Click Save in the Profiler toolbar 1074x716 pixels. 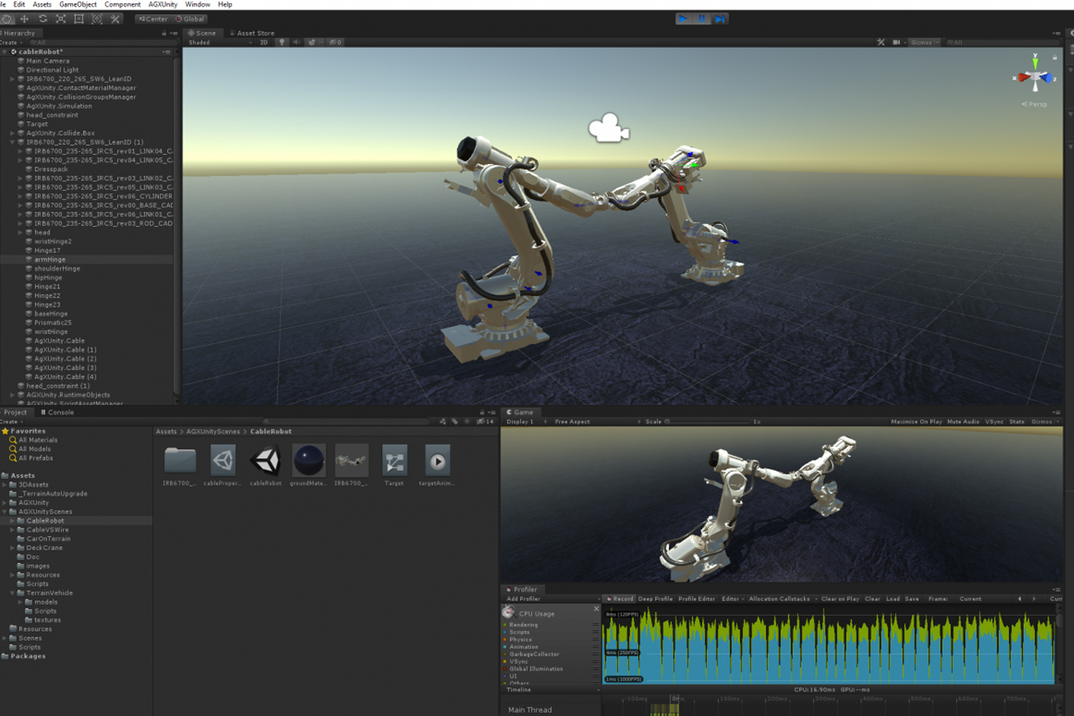[x=913, y=599]
